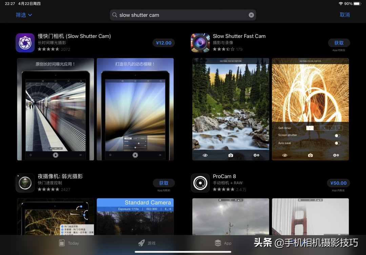View the Golden Gate bridge fog screenshot

[310, 216]
